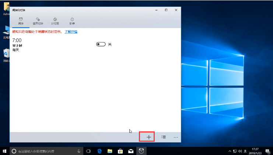Screen dimensions: 273x155
Task: Open the Windows Start menu
Action: click(4, 151)
